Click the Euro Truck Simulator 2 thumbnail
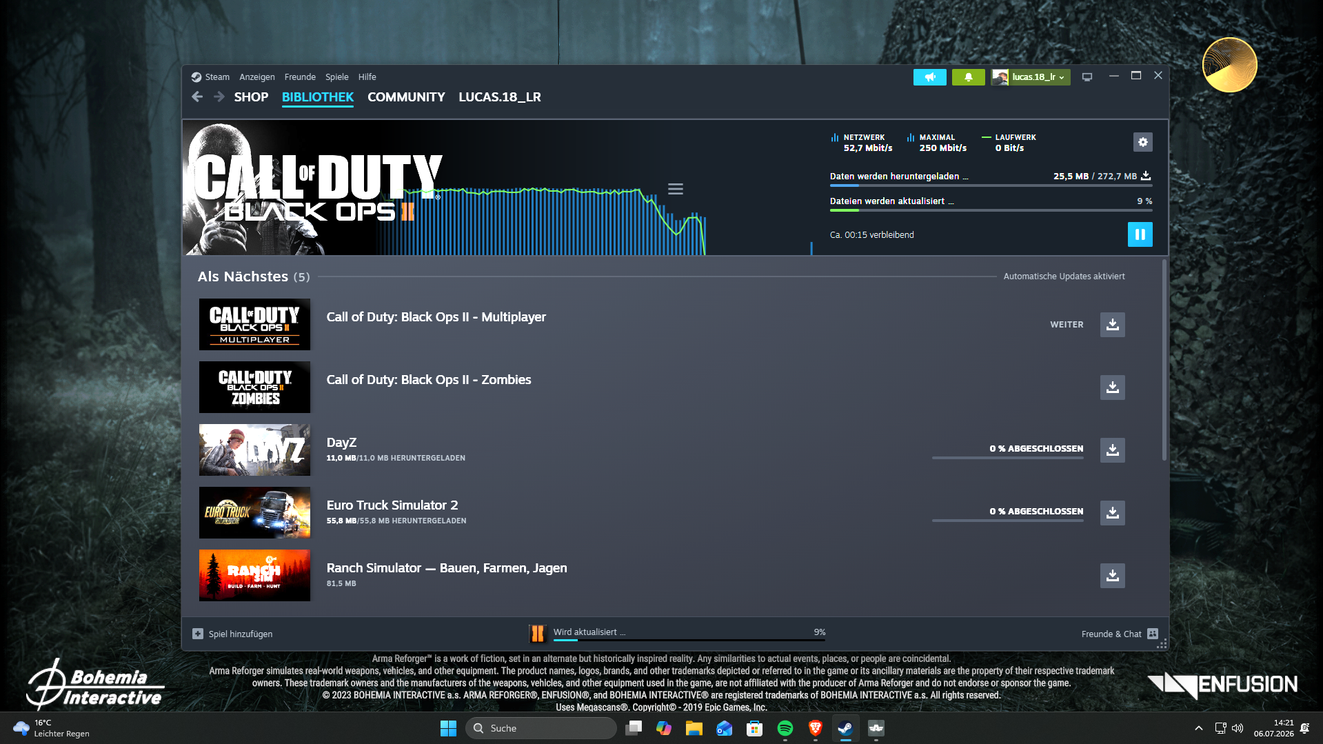Image resolution: width=1323 pixels, height=744 pixels. pyautogui.click(x=254, y=513)
